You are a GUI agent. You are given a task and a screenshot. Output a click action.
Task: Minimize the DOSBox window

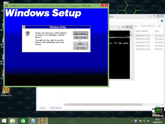(x=94, y=5)
